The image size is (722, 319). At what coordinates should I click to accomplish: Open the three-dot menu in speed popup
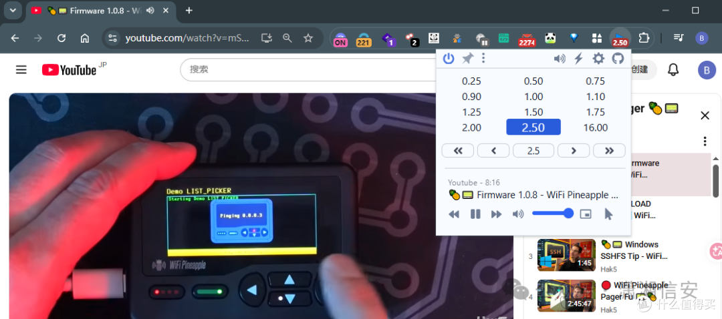483,58
